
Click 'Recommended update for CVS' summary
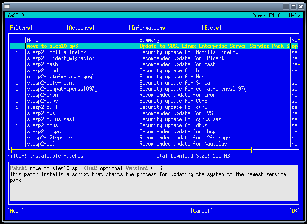(x=176, y=113)
